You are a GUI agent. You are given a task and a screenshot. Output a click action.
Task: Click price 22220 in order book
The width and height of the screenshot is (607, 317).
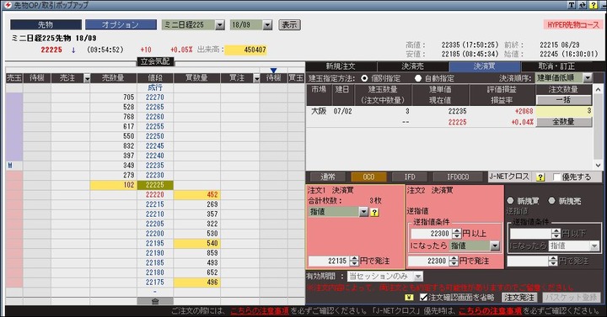(155, 195)
